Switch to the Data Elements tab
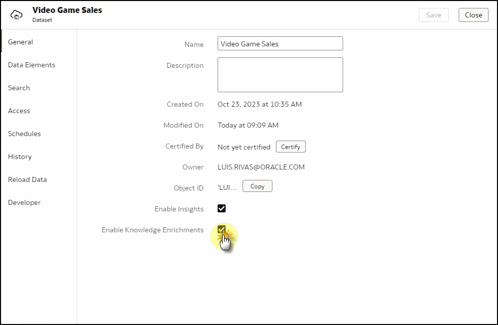The width and height of the screenshot is (498, 325). coord(31,65)
